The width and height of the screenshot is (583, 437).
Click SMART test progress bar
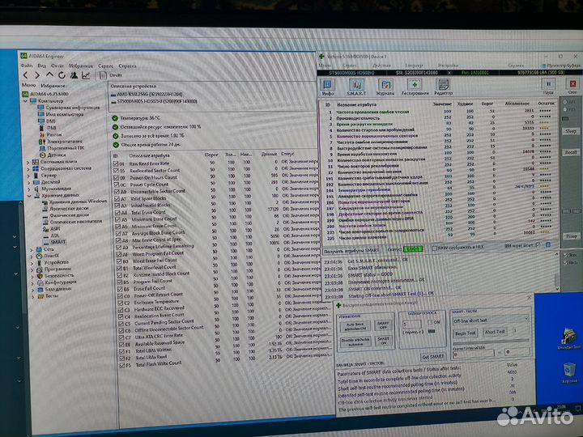(491, 342)
